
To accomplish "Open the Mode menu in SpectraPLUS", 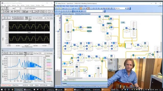I will (9, 5).
